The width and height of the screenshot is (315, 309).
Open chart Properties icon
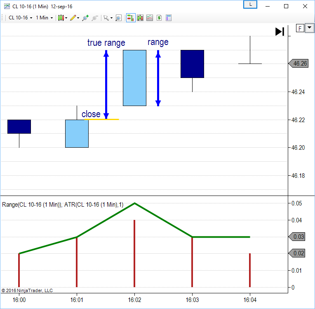(x=168, y=18)
